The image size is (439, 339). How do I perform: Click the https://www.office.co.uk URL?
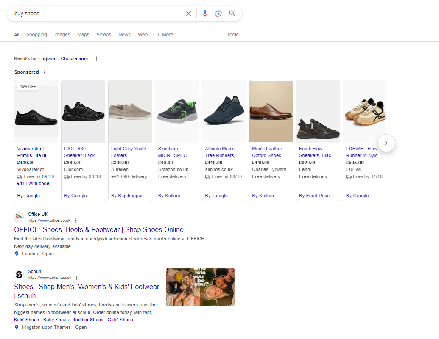pos(49,220)
